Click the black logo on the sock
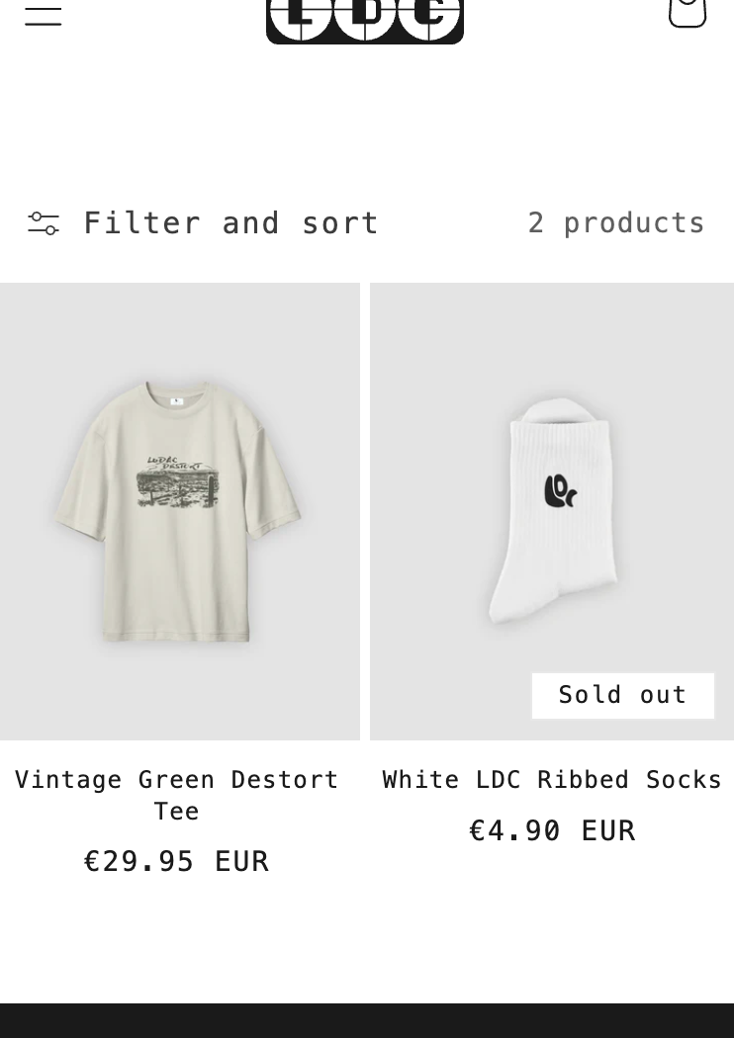Screen dimensions: 734x1038 [x=560, y=490]
